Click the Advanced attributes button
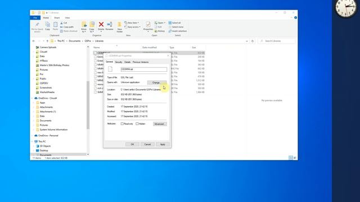The width and height of the screenshot is (360, 202). 160,124
